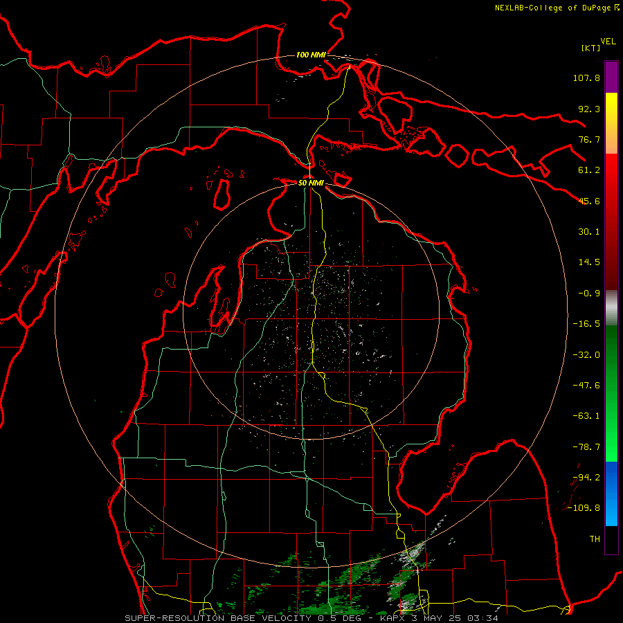
Task: Click the NEXLAB-College of DuPage credit text
Action: click(x=552, y=8)
